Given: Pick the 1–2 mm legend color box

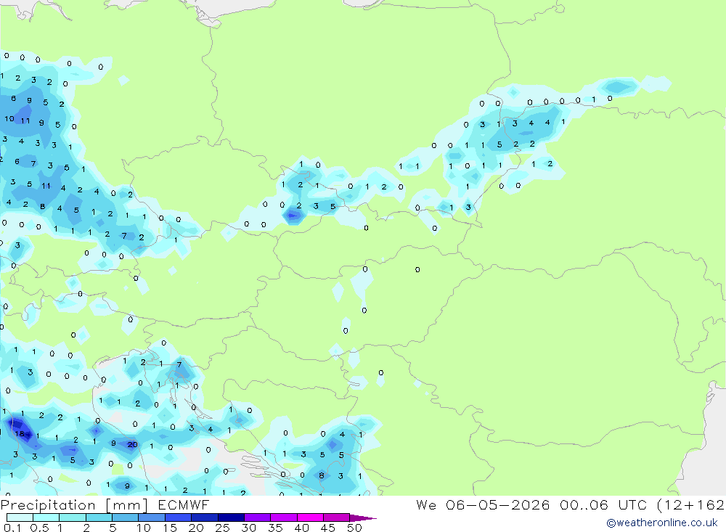Looking at the screenshot, I should tap(73, 517).
